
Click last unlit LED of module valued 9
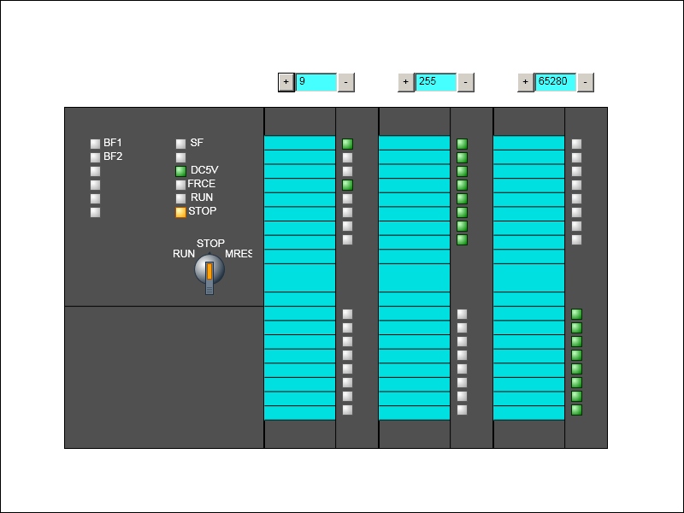[347, 410]
